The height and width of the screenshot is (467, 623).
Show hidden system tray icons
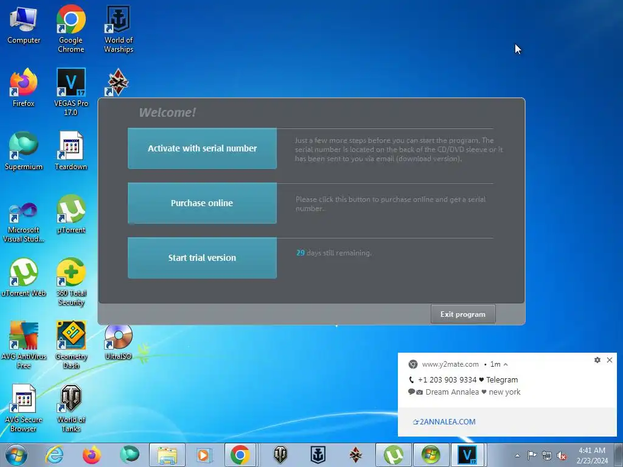(x=517, y=455)
